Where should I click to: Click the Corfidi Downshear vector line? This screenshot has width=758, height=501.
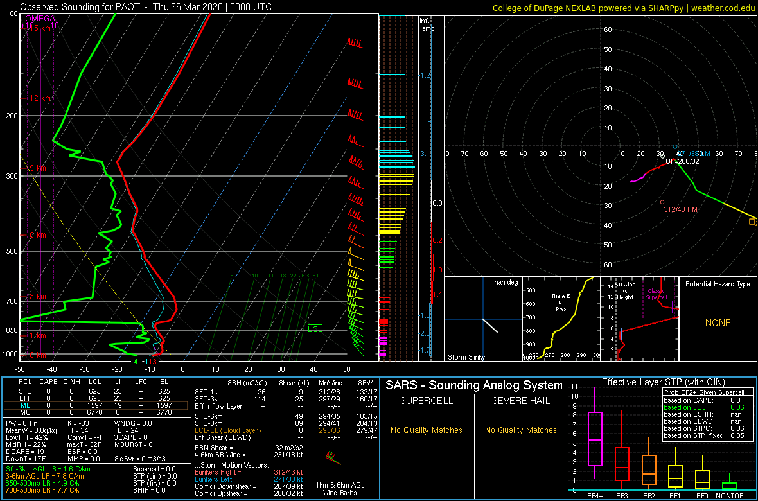(248, 486)
